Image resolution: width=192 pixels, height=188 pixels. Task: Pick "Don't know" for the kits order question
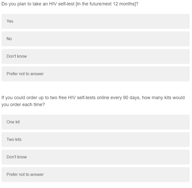(95, 157)
